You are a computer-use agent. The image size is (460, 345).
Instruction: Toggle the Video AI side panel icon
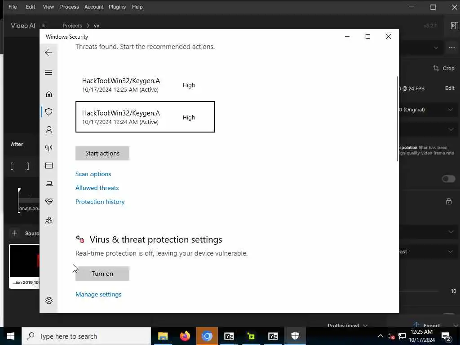pyautogui.click(x=454, y=26)
